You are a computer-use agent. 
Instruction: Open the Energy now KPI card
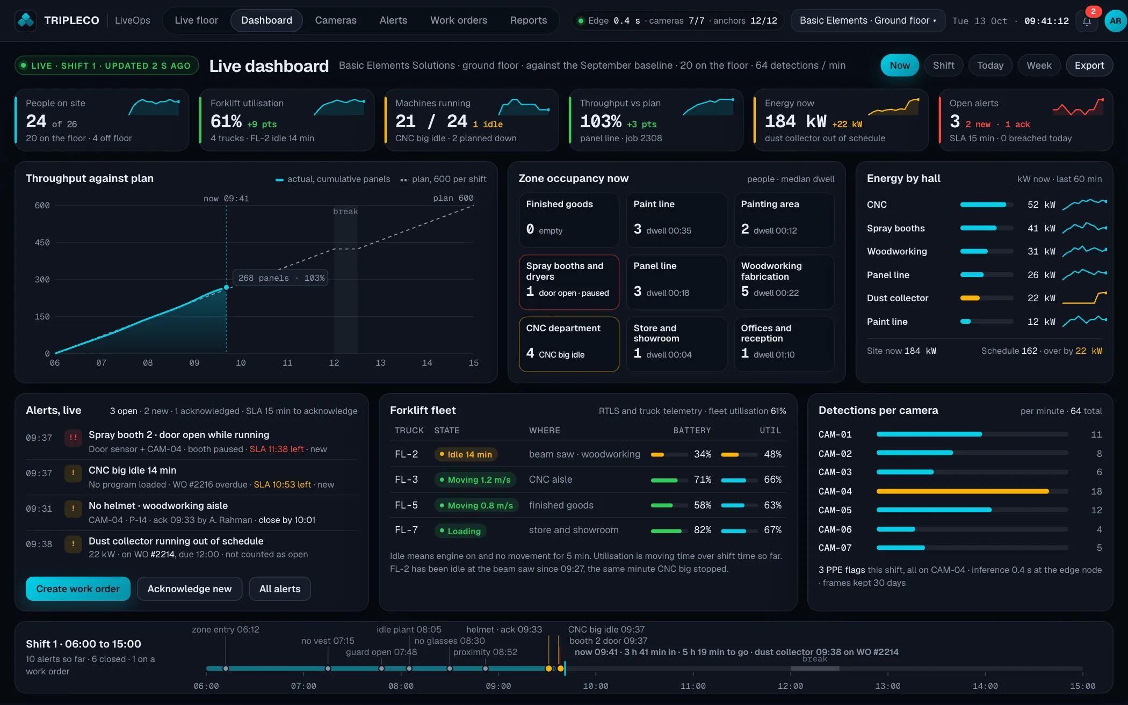pos(841,120)
